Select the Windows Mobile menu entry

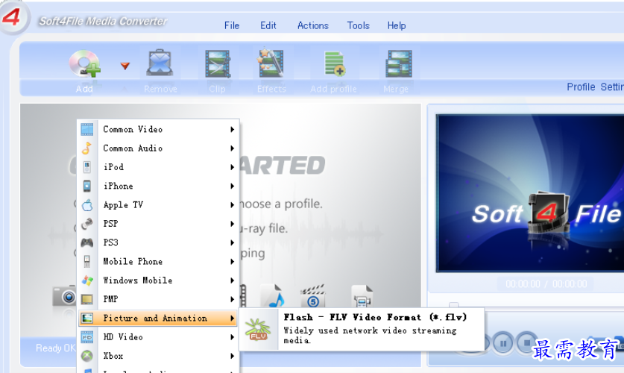pyautogui.click(x=158, y=280)
